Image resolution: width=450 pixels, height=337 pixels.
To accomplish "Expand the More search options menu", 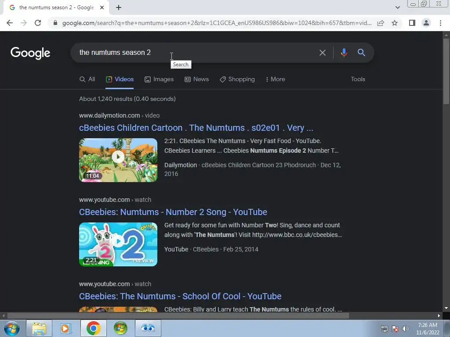I will (275, 79).
